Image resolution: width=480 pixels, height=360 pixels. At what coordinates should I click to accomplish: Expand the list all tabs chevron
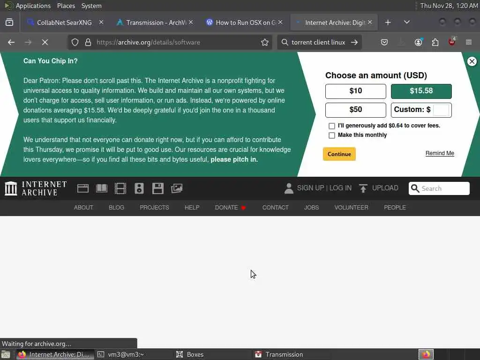(407, 22)
